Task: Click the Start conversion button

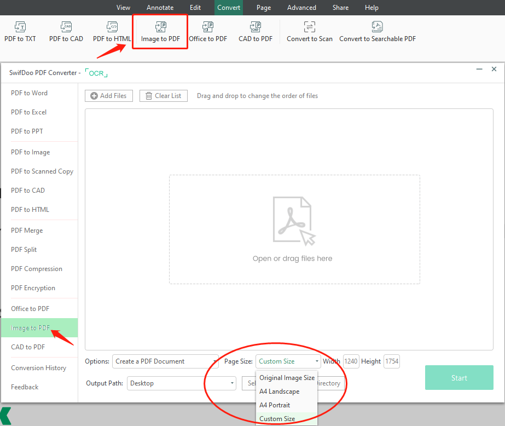Action: click(459, 378)
